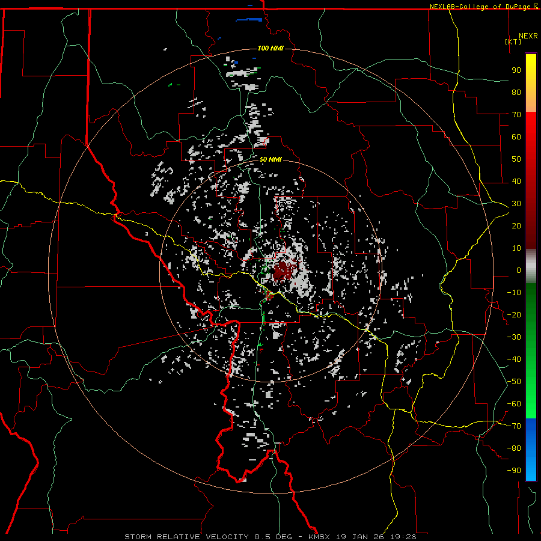Screen dimensions: 541x541
Task: Select the -40 legend value
Action: tap(514, 359)
